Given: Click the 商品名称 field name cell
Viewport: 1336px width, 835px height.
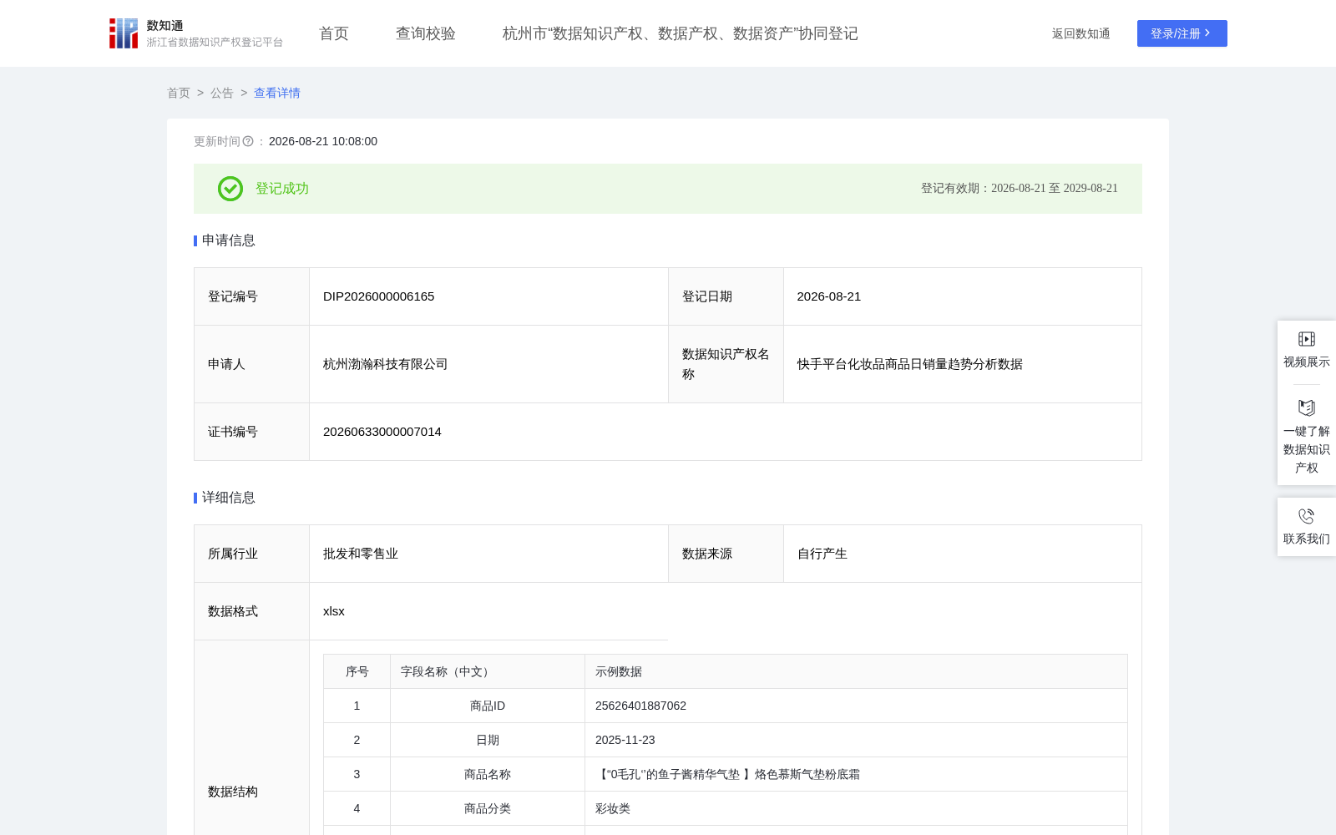Looking at the screenshot, I should (488, 774).
